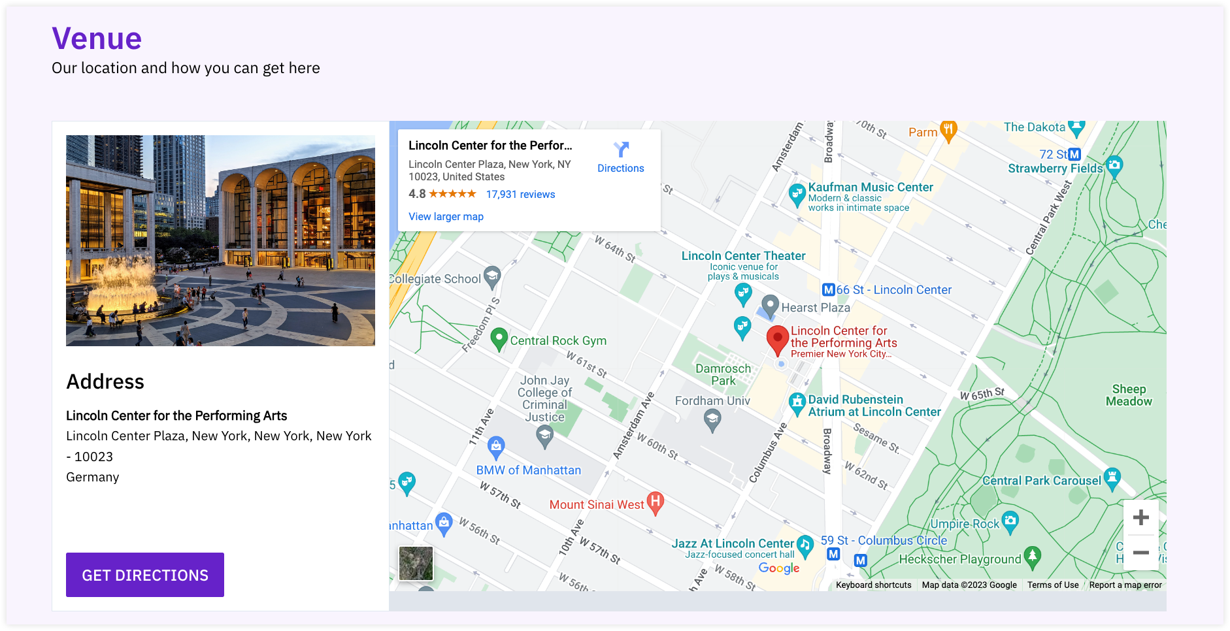
Task: Select the Sesame St street label
Action: click(876, 438)
